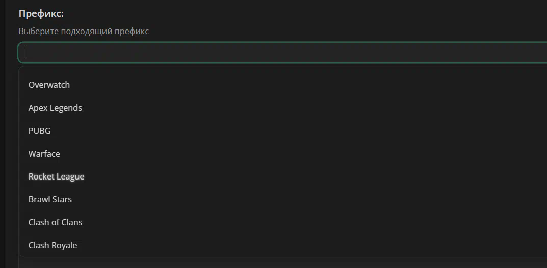Select the Warface prefix

[44, 154]
